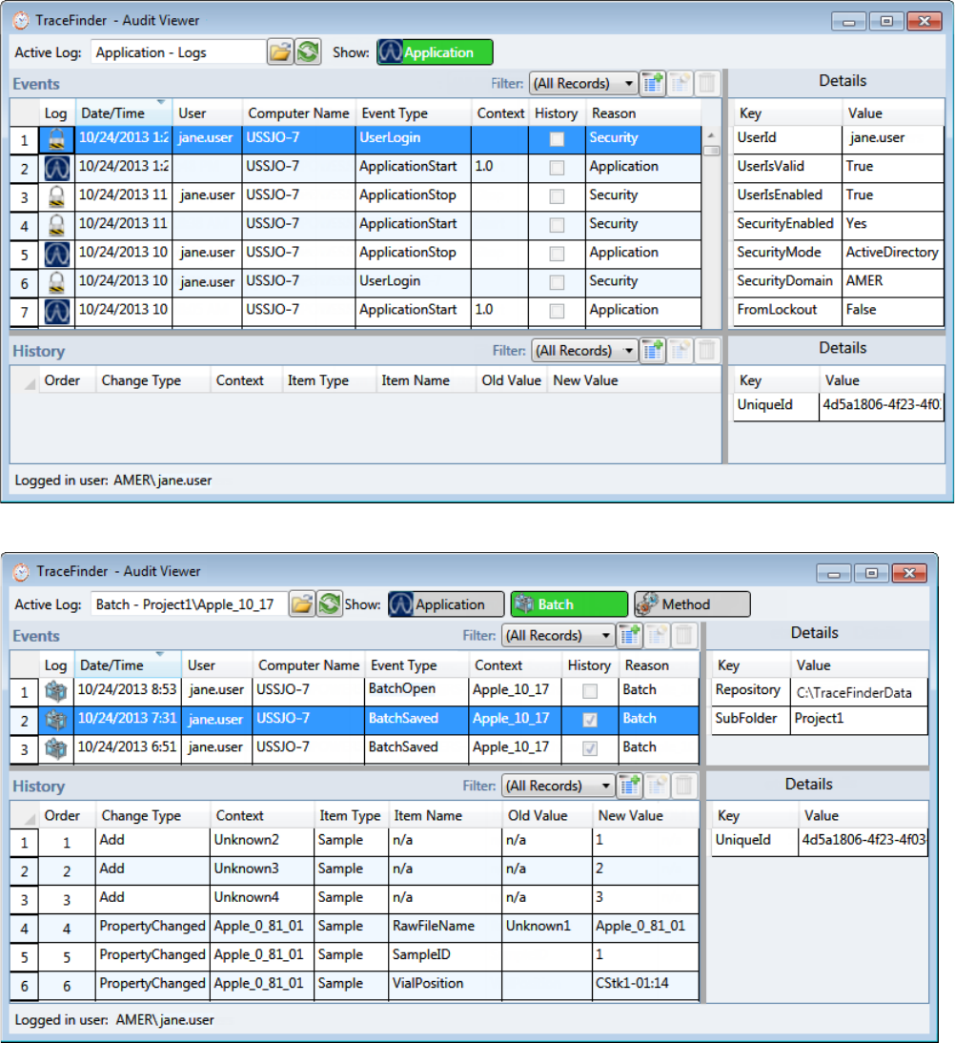Edit filter icon in bottom window Events panel
The height and width of the screenshot is (1043, 955).
tap(657, 635)
